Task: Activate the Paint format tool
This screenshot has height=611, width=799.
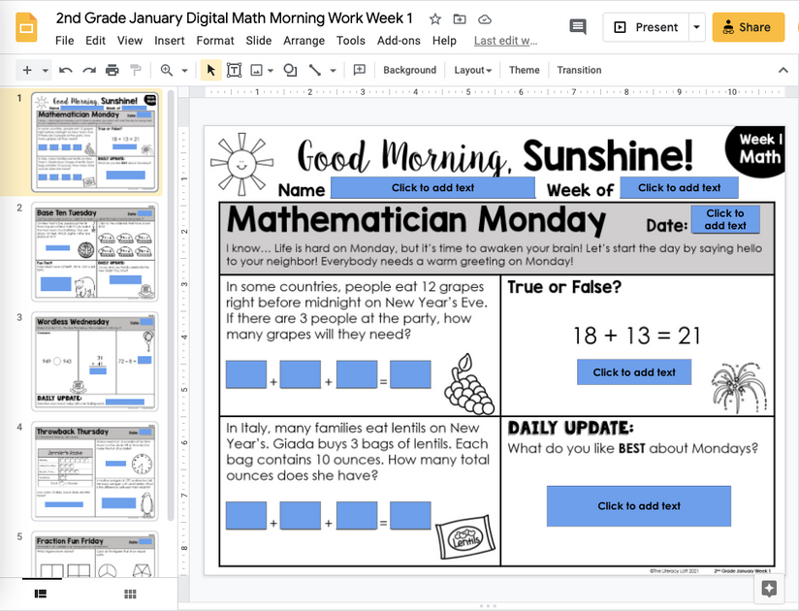Action: 138,70
